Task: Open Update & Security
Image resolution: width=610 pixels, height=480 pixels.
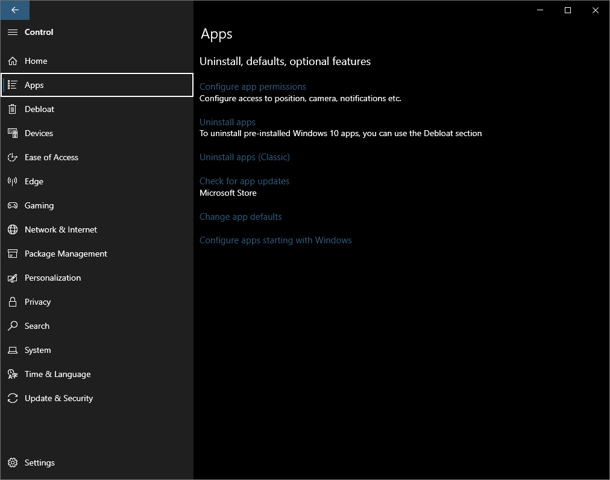Action: (x=97, y=398)
